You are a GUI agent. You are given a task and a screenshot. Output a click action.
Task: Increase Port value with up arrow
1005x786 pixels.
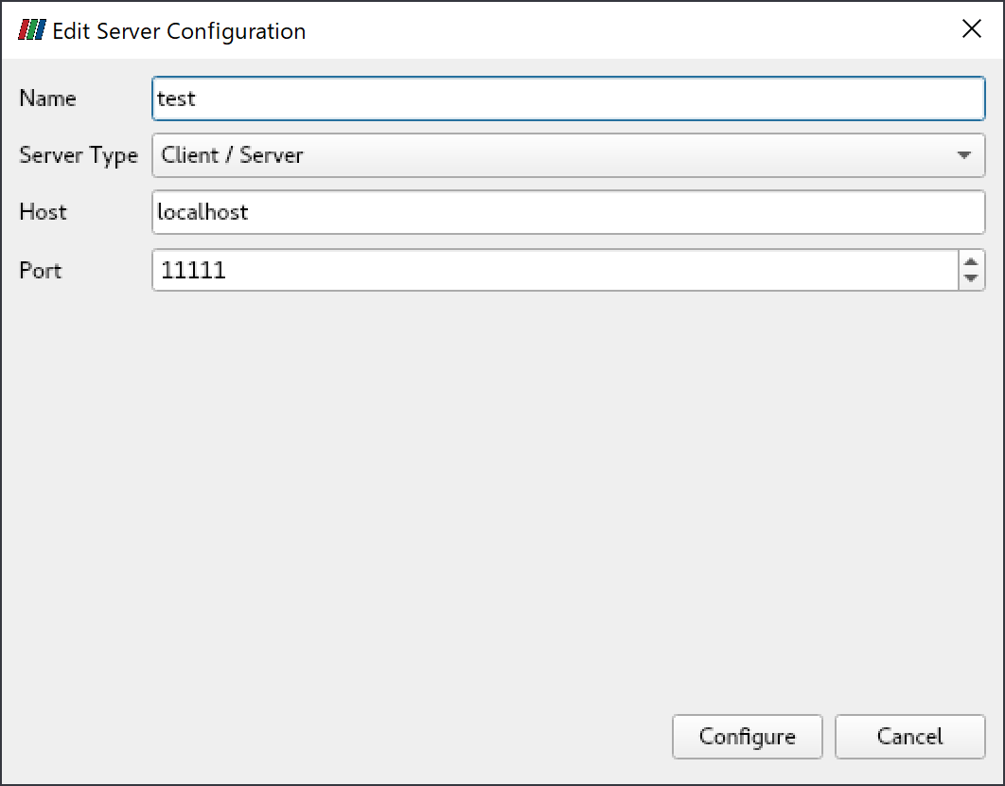pyautogui.click(x=971, y=262)
